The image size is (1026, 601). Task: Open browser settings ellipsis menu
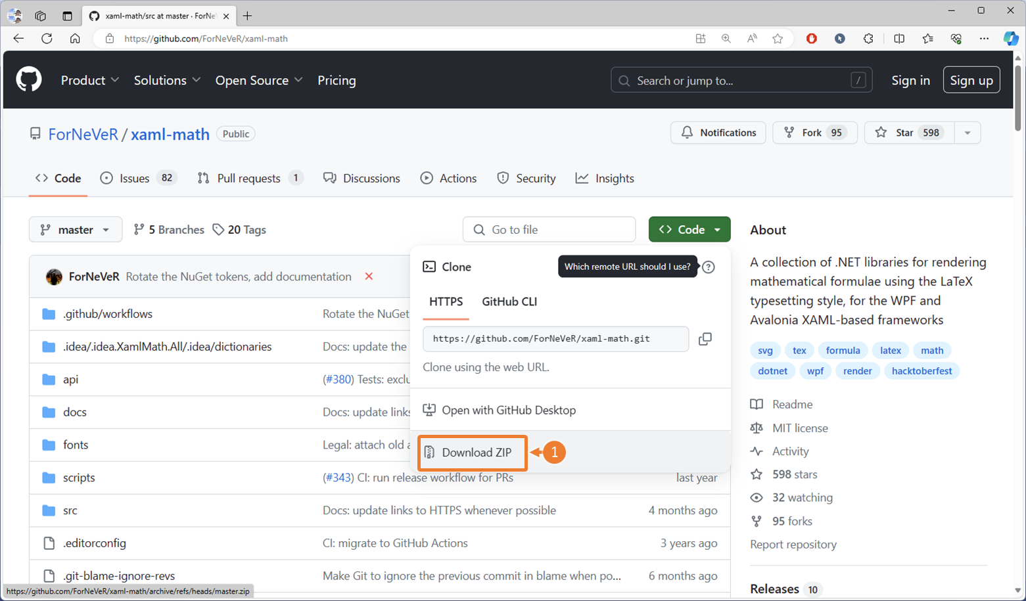[x=984, y=39]
